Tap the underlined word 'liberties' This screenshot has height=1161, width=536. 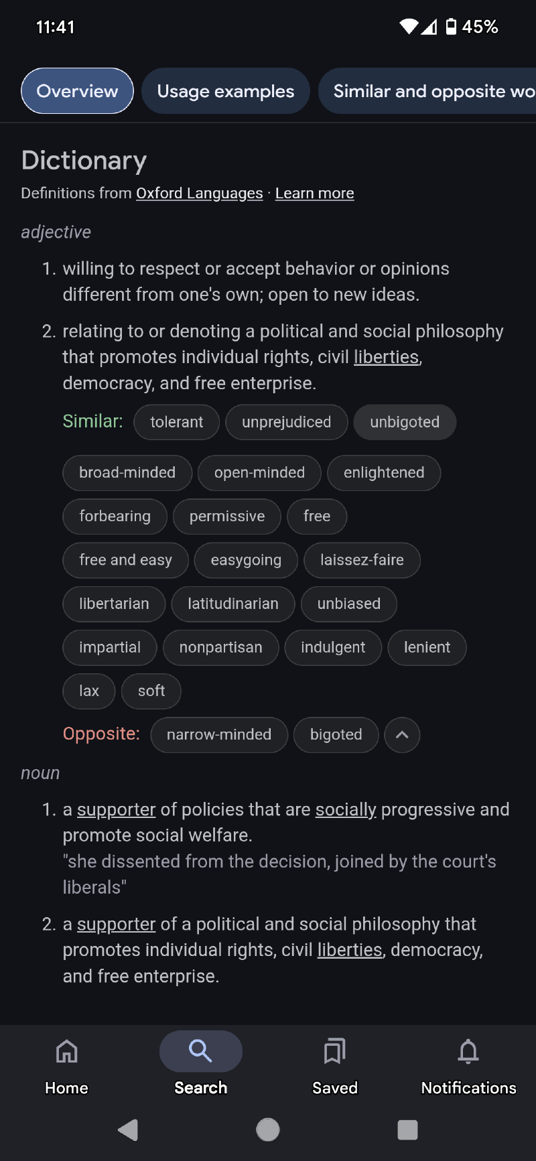(387, 356)
